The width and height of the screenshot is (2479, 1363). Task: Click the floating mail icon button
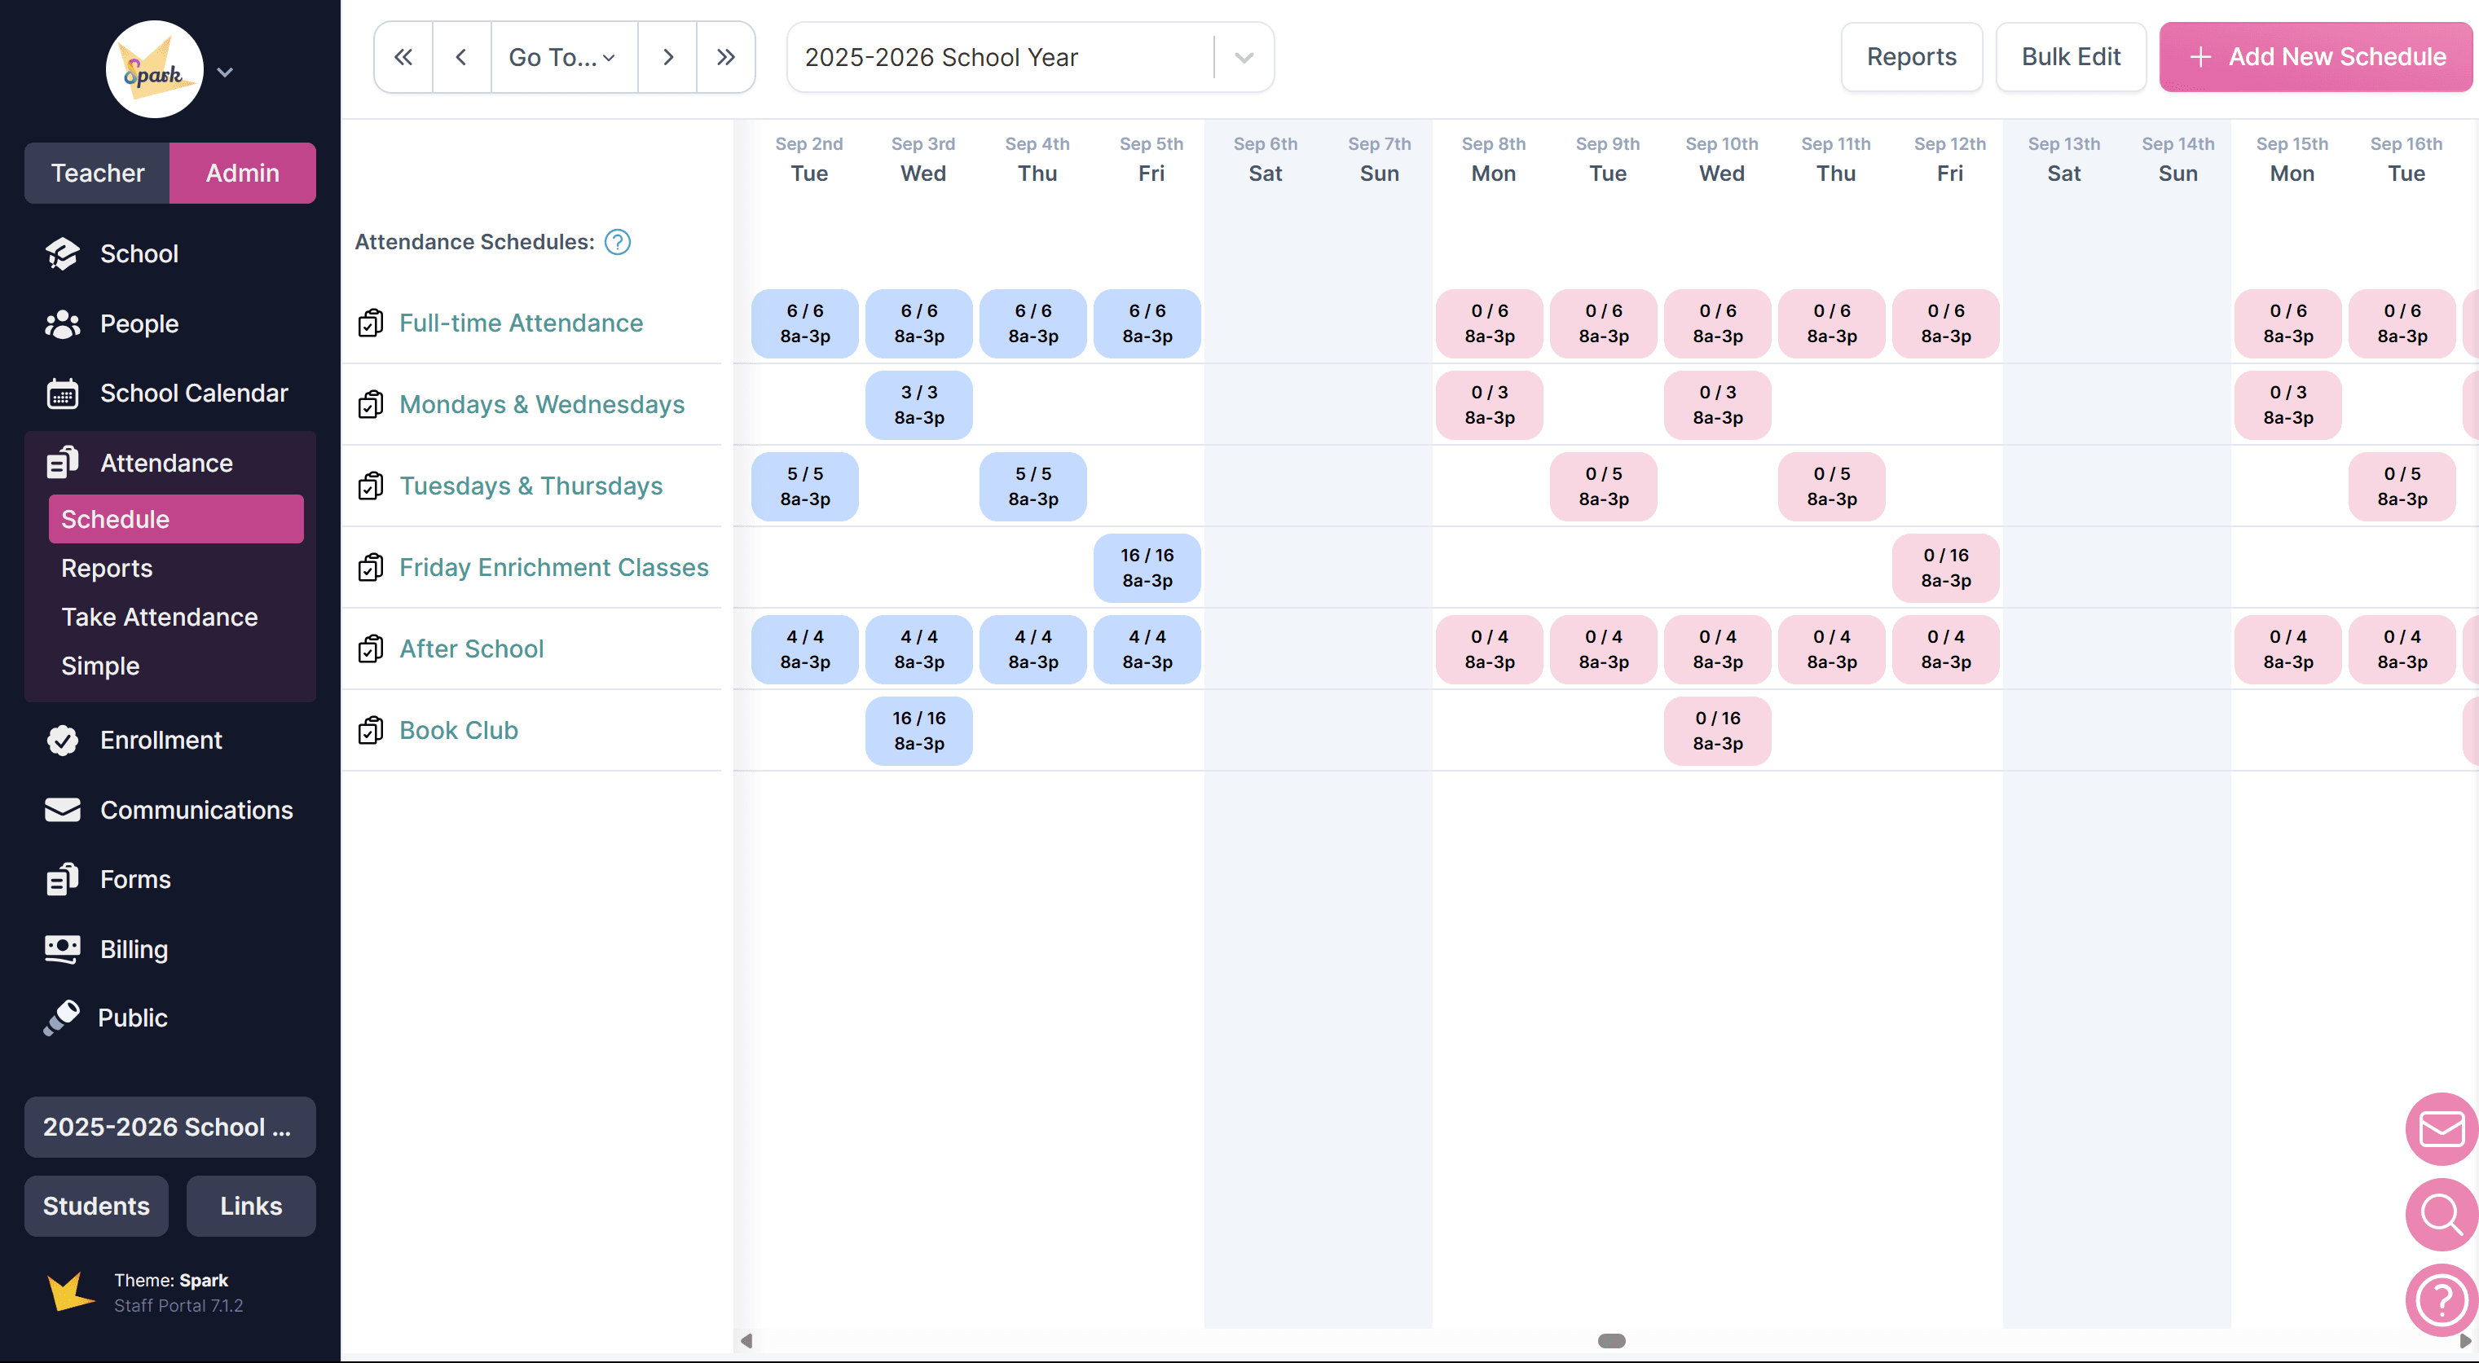[2441, 1128]
